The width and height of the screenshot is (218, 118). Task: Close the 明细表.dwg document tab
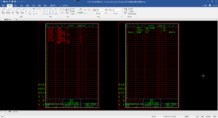pyautogui.click(x=14, y=19)
